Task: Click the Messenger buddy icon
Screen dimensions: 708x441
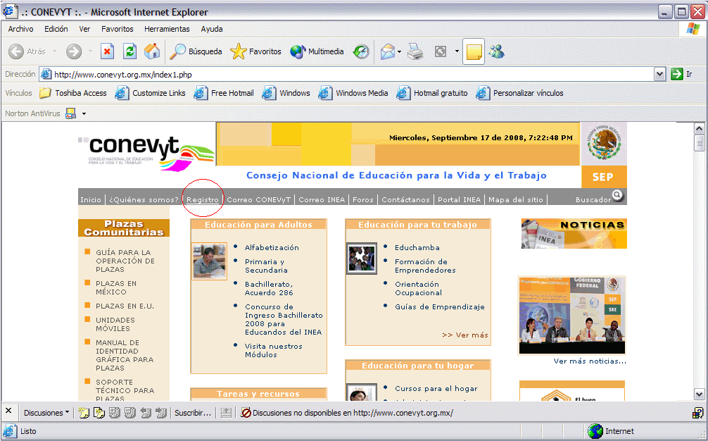Action: (x=497, y=51)
